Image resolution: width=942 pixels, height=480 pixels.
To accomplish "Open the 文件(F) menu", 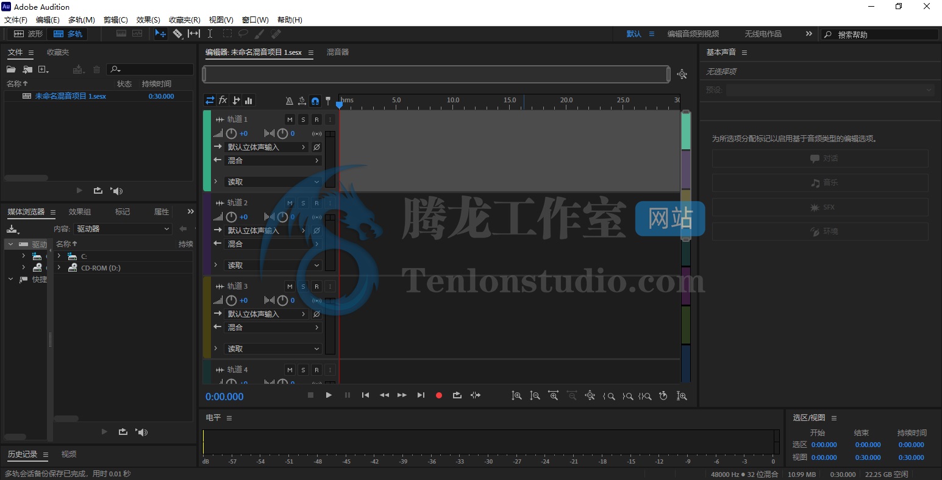I will pos(16,19).
